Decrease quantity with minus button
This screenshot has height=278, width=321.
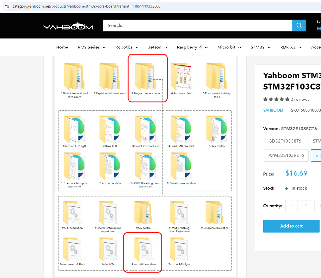coord(291,206)
